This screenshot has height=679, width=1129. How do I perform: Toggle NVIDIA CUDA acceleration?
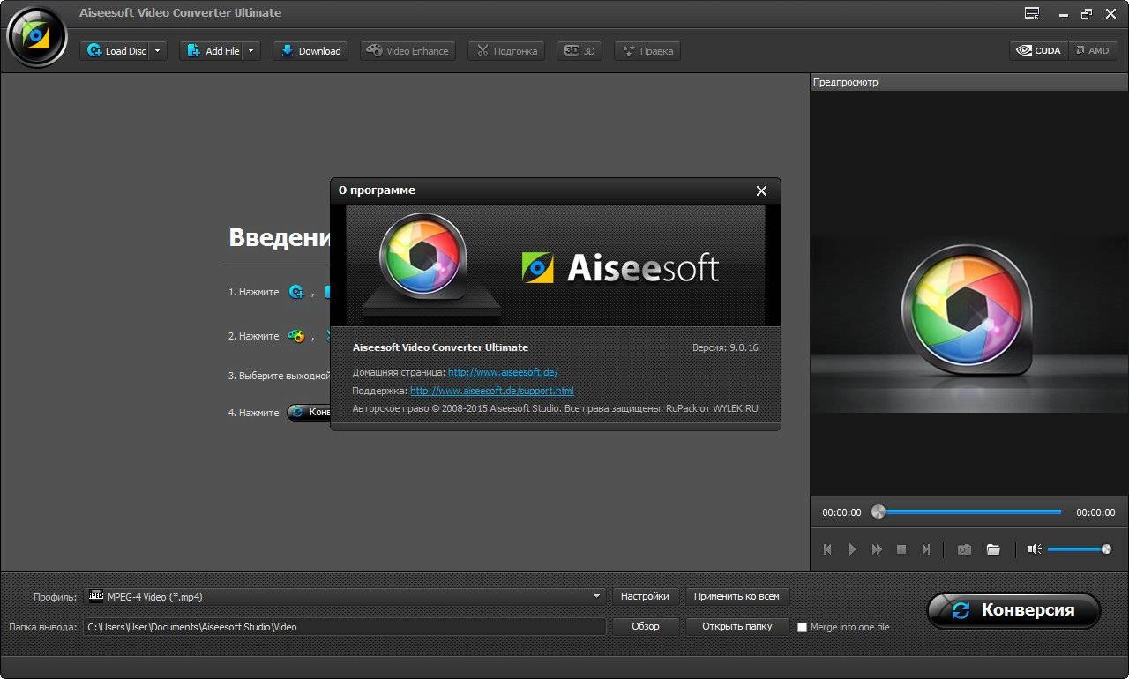tap(1039, 51)
